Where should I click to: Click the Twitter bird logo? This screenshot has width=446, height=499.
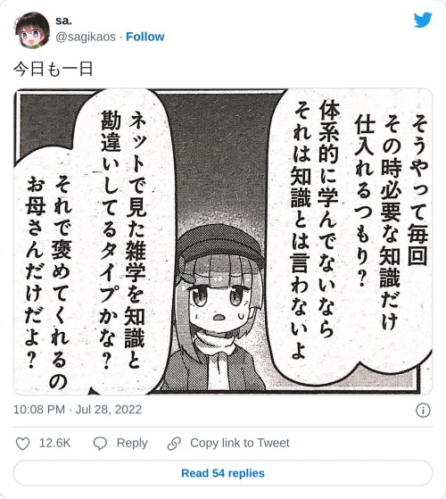click(x=423, y=20)
